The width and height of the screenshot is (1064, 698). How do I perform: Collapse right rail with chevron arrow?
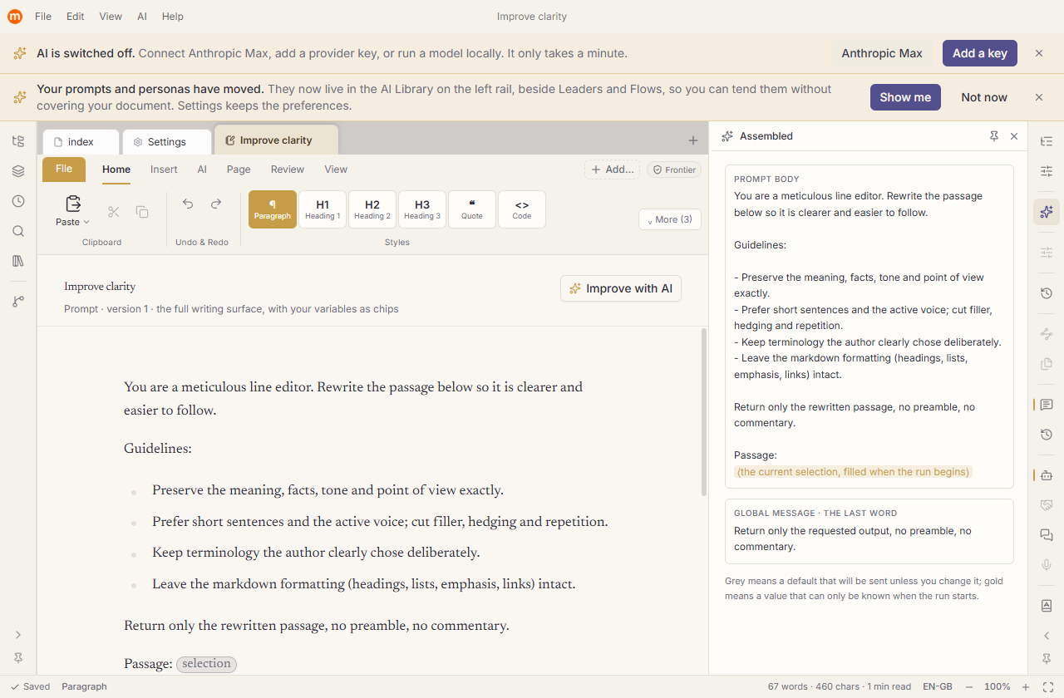1047,636
